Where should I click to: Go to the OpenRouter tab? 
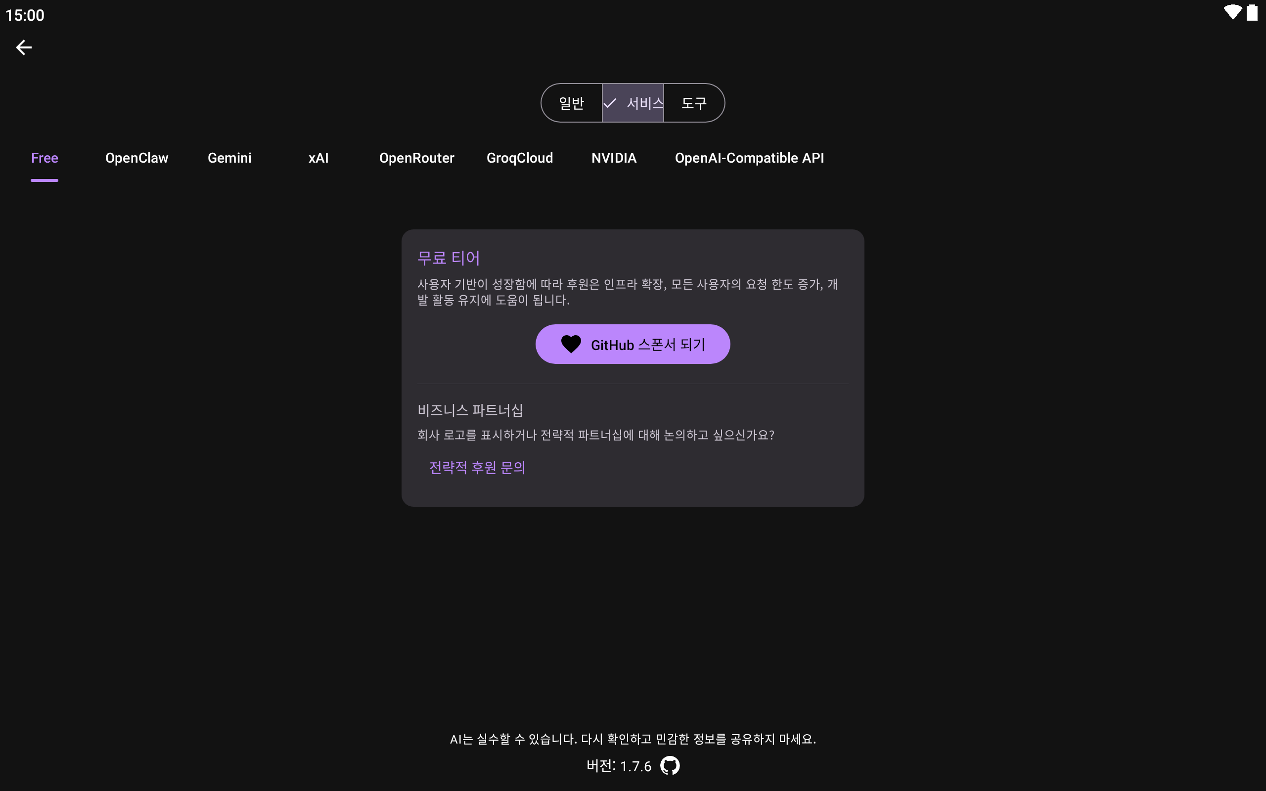(416, 158)
